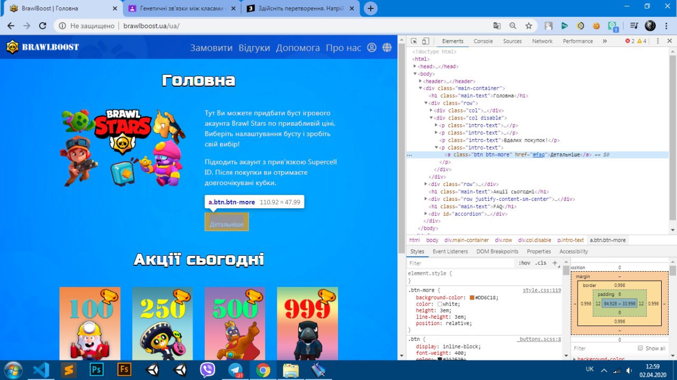Open the Відгуки nav link

click(x=254, y=48)
